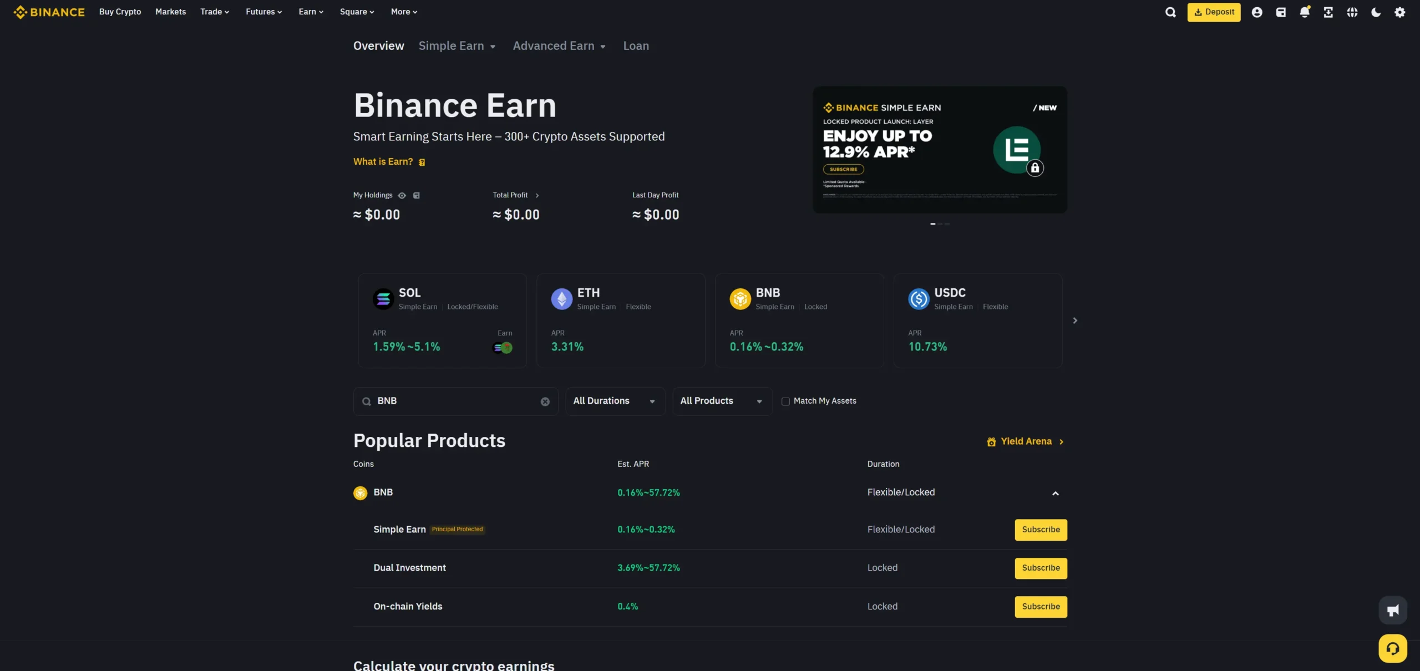
Task: Open the language/globe icon
Action: pyautogui.click(x=1352, y=12)
